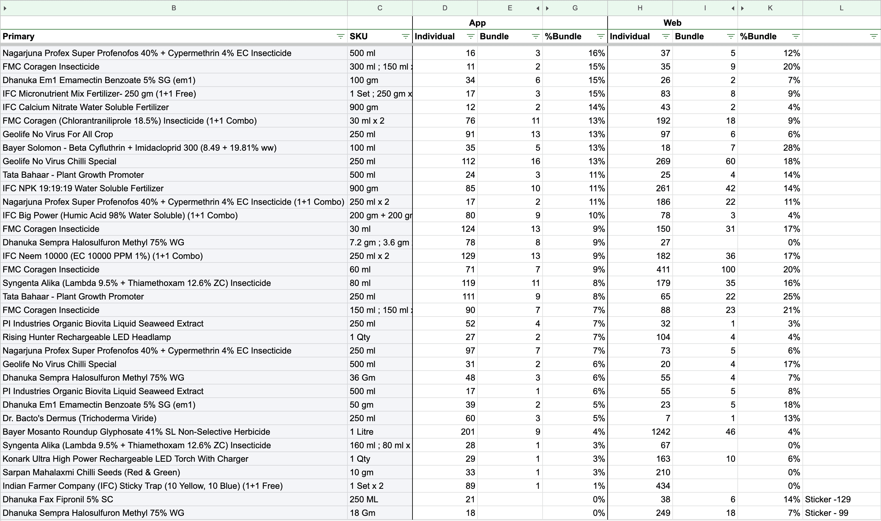881x521 pixels.
Task: Select column H header
Action: (x=640, y=8)
